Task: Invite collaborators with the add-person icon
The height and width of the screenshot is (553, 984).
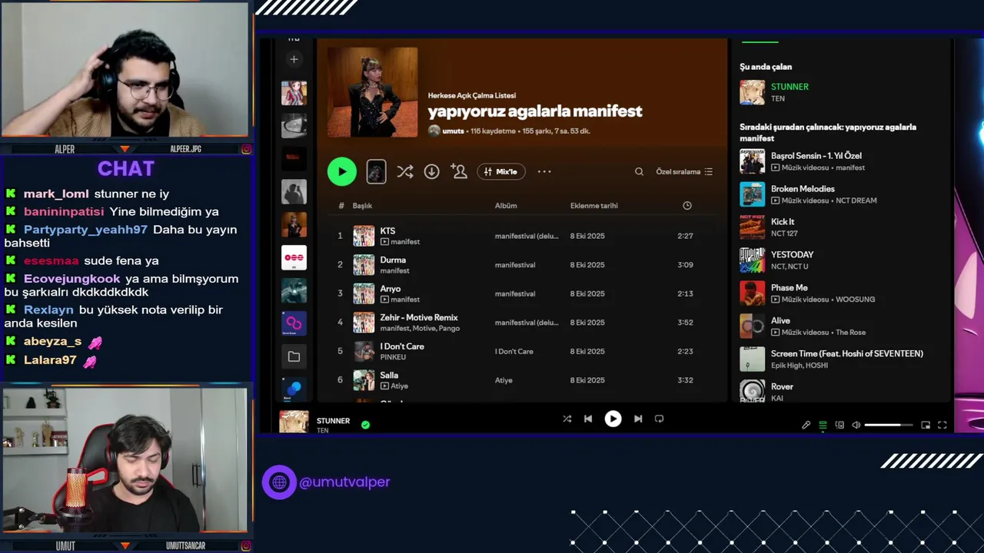Action: (x=459, y=171)
